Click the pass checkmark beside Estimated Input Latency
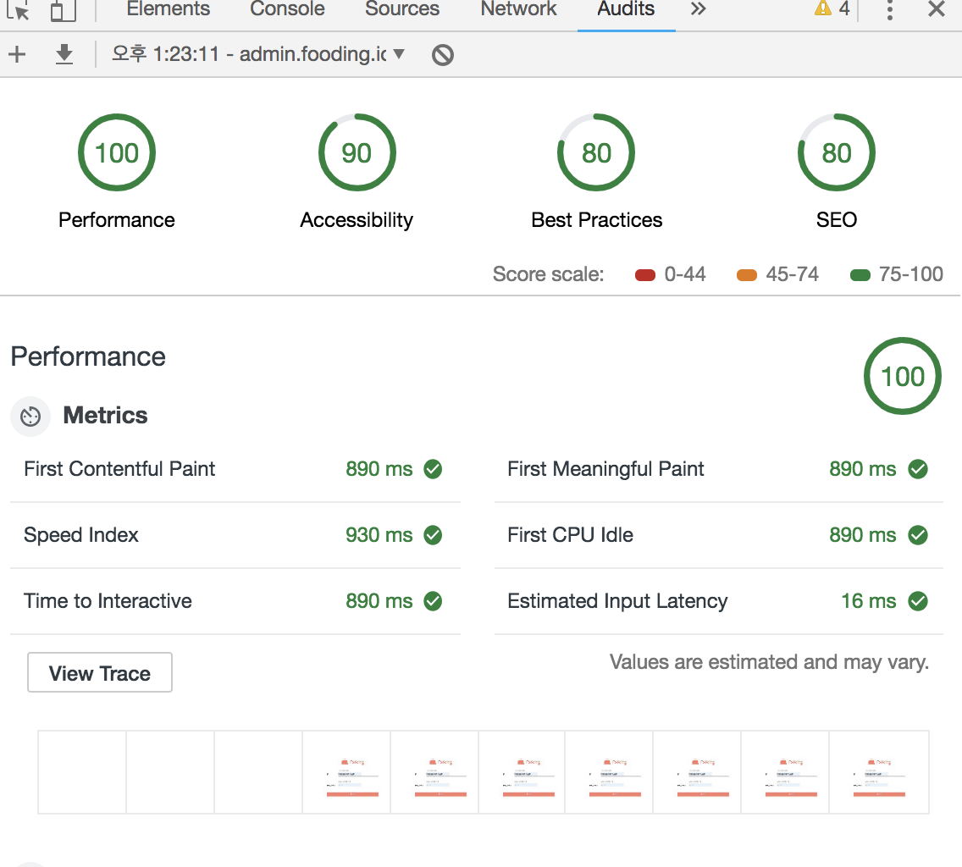 point(918,601)
